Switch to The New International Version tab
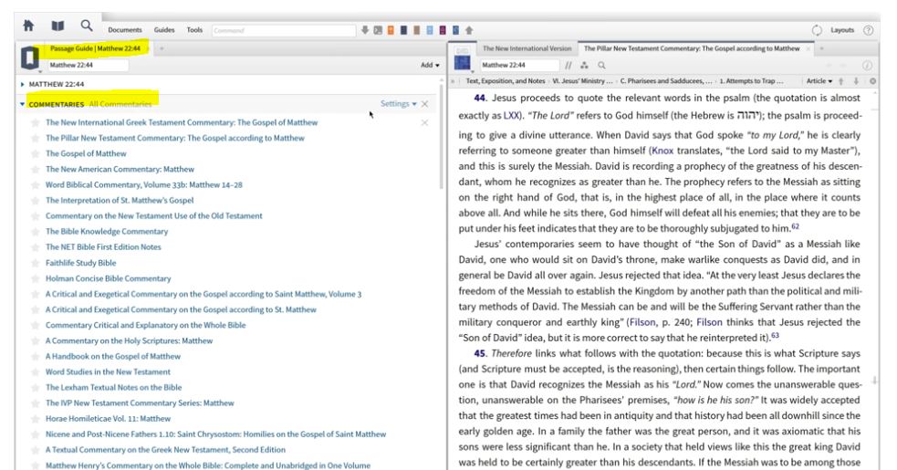 527,48
